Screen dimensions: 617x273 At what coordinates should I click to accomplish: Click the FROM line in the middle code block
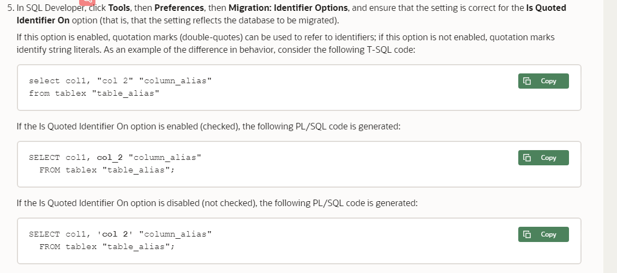(107, 170)
